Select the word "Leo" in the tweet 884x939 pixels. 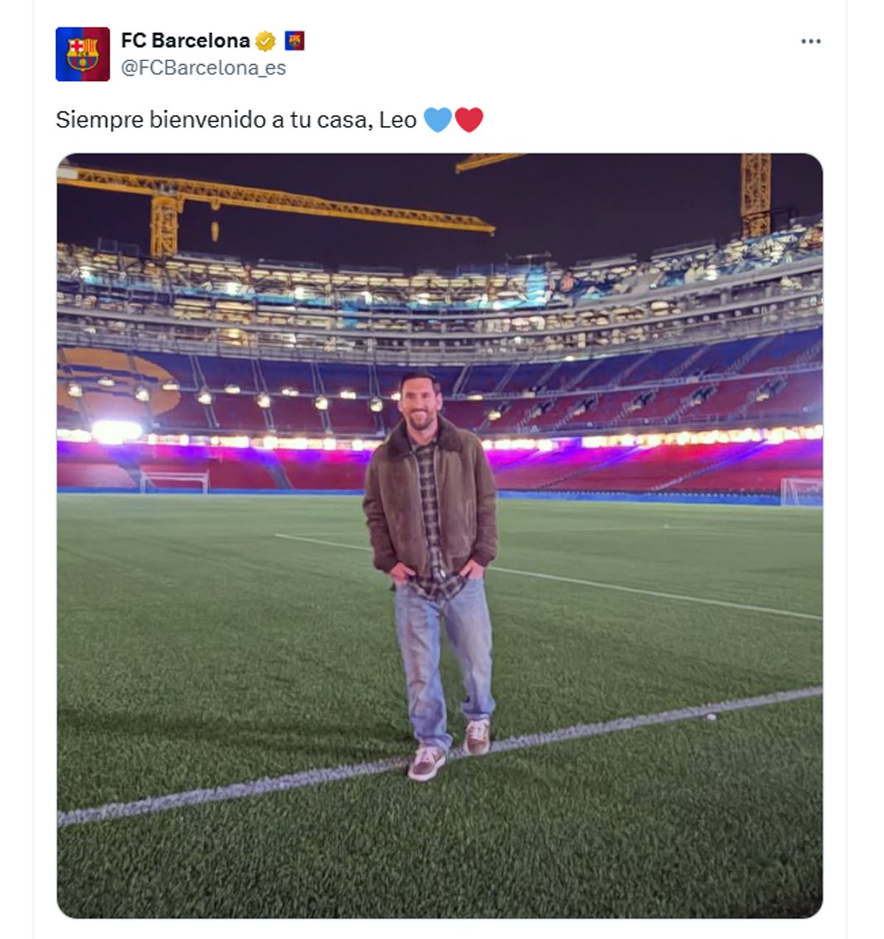(398, 119)
